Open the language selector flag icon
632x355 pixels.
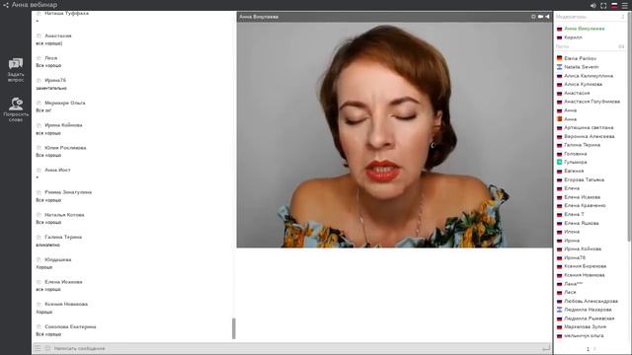(x=614, y=6)
